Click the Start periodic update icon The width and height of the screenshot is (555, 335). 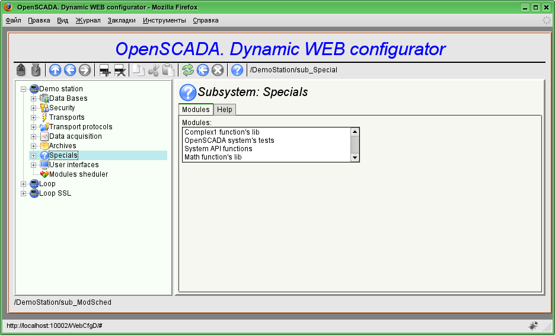click(203, 70)
